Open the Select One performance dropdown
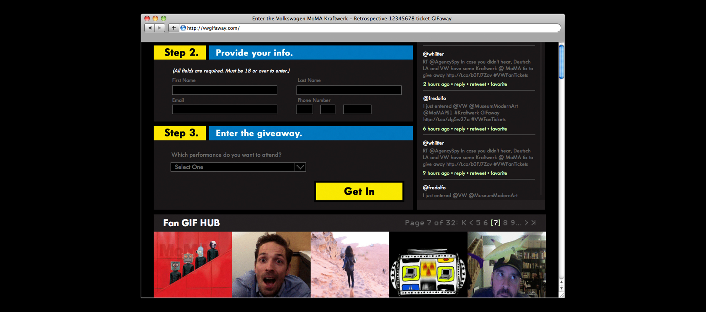Viewport: 706px width, 312px height. tap(238, 167)
